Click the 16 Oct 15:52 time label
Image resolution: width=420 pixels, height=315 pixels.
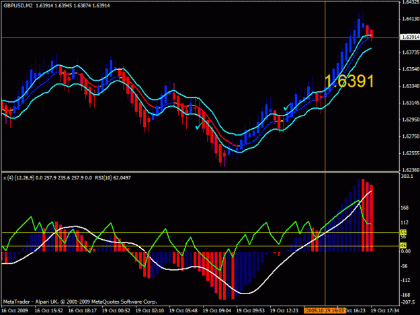49,311
